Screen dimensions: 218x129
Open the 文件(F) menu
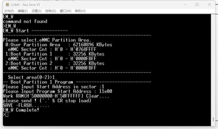9,11
